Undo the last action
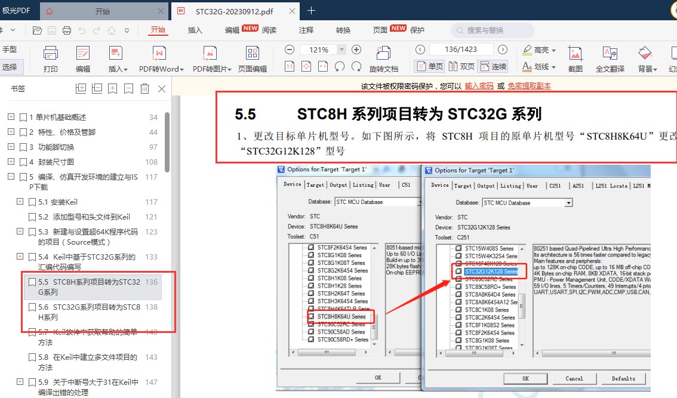This screenshot has width=677, height=398. pos(82,30)
